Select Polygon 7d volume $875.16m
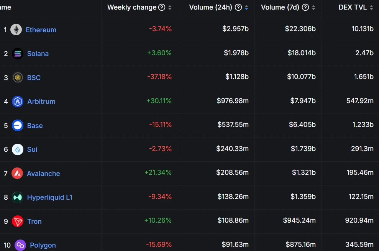 pyautogui.click(x=301, y=244)
